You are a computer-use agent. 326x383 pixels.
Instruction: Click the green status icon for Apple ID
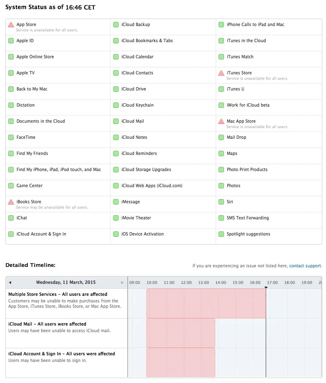coord(11,41)
